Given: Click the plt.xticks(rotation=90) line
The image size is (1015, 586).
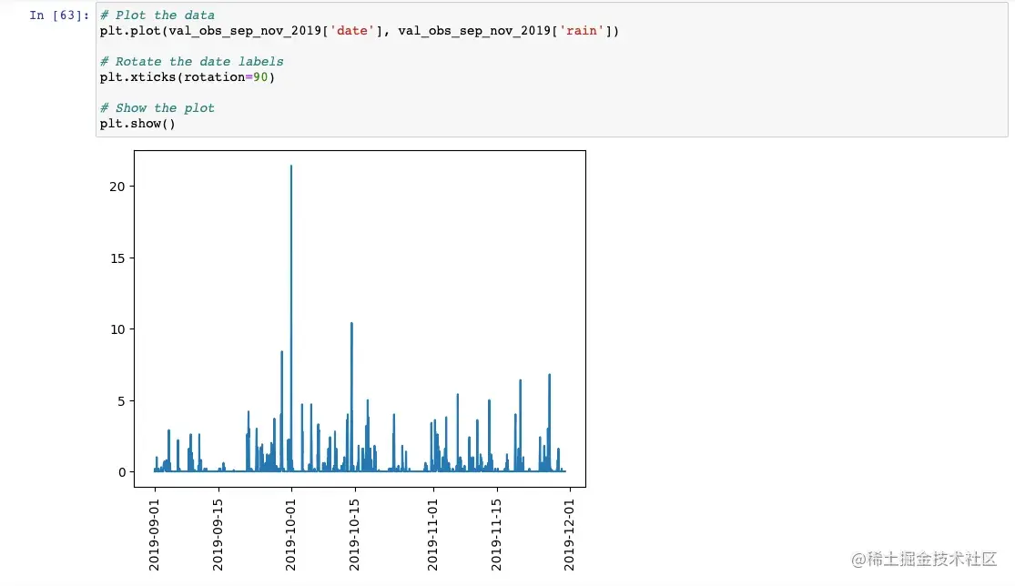Looking at the screenshot, I should click(188, 77).
